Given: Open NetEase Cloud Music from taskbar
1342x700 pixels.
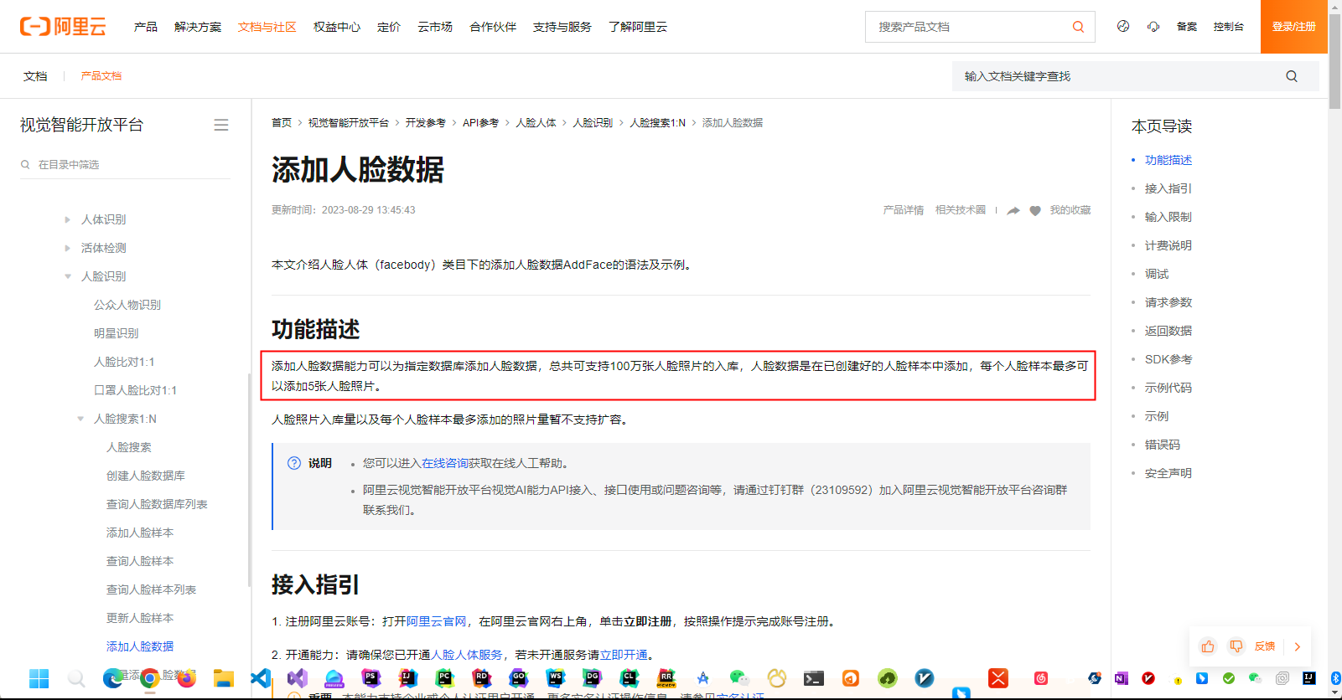Looking at the screenshot, I should [x=1041, y=678].
